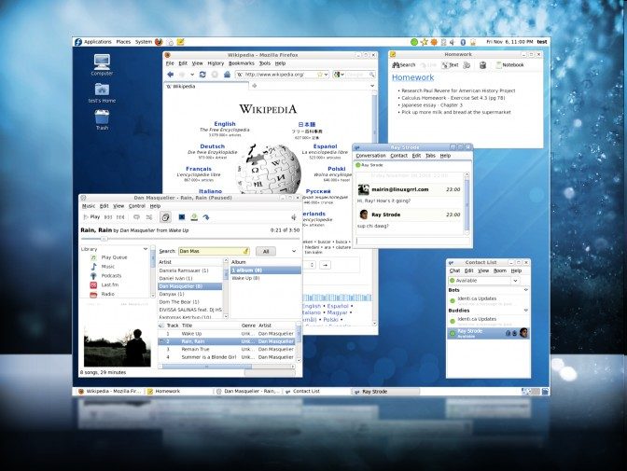Screen dimensions: 627x471
Task: Click the Firefox Home button
Action: click(x=227, y=75)
